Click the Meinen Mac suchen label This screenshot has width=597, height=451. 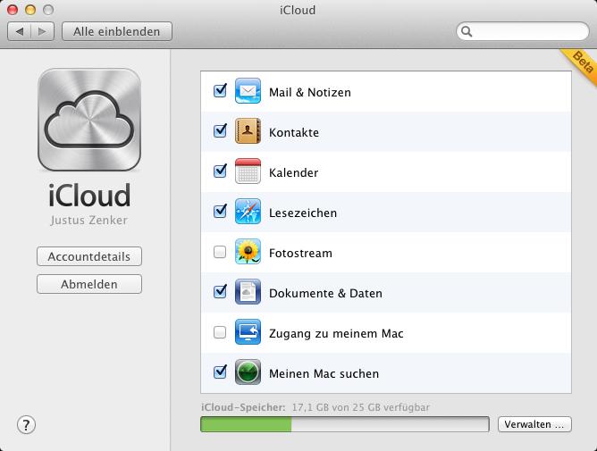point(324,373)
